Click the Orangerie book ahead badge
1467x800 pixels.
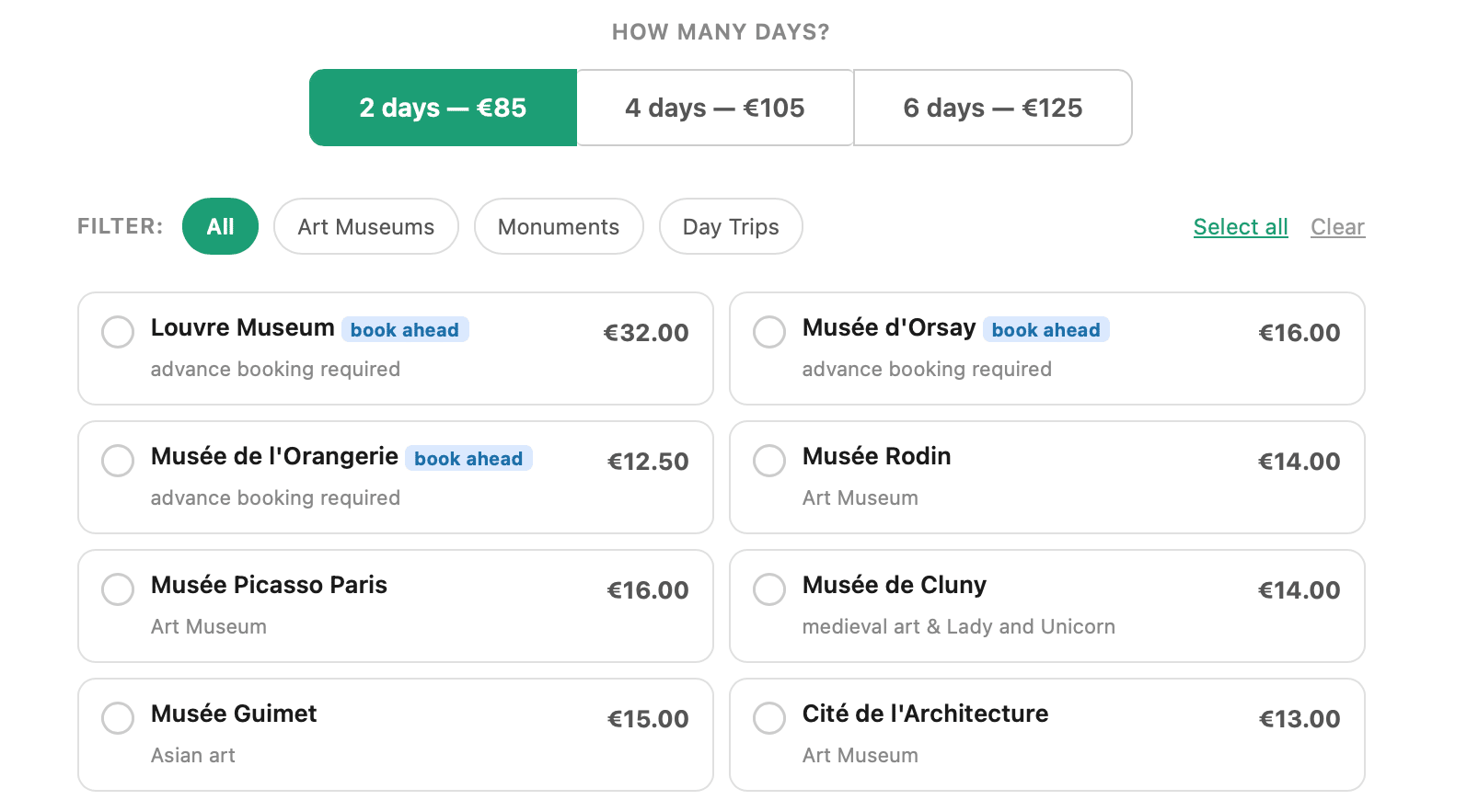coord(468,458)
